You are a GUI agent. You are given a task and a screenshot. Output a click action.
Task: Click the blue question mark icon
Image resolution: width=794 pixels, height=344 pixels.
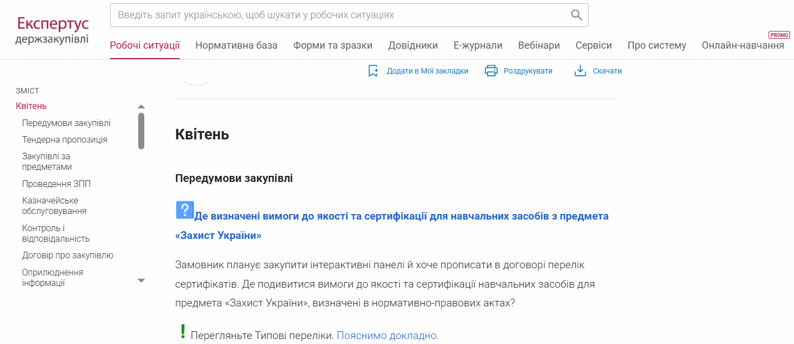tap(185, 210)
